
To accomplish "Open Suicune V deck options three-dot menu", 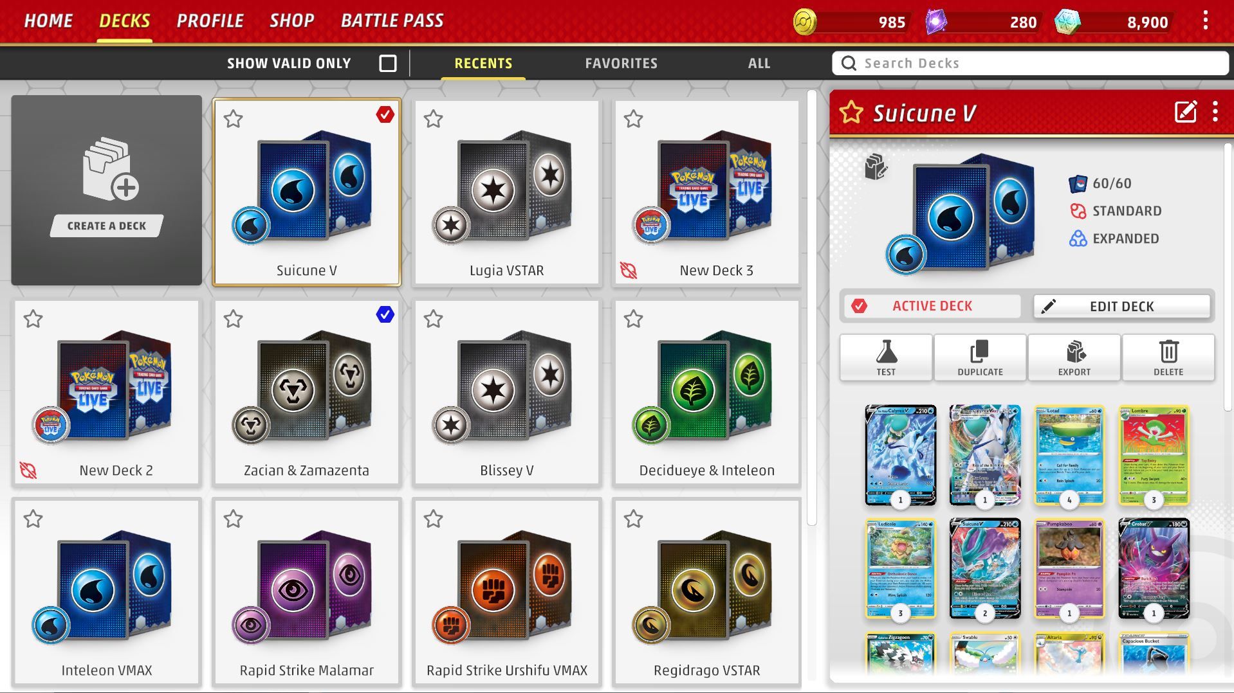I will pyautogui.click(x=1215, y=112).
